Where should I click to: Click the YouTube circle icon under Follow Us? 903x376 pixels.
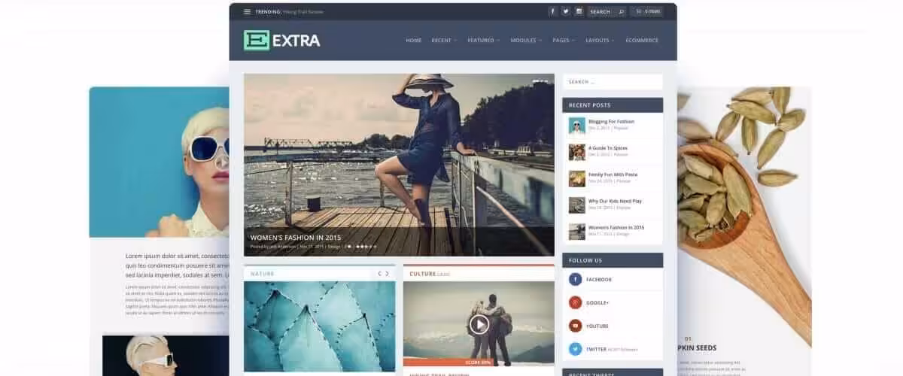[576, 326]
